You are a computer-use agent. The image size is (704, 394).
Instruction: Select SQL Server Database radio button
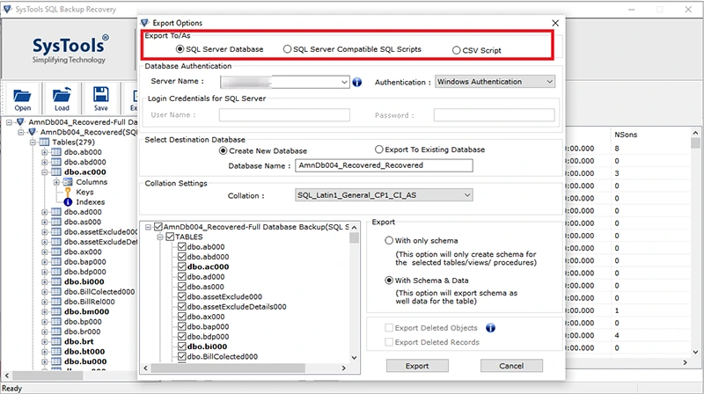[x=180, y=49]
